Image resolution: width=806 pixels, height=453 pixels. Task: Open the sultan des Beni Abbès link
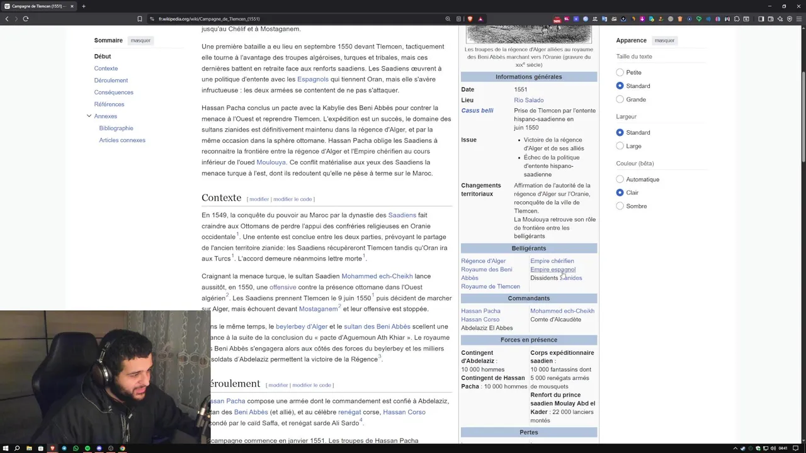(377, 327)
